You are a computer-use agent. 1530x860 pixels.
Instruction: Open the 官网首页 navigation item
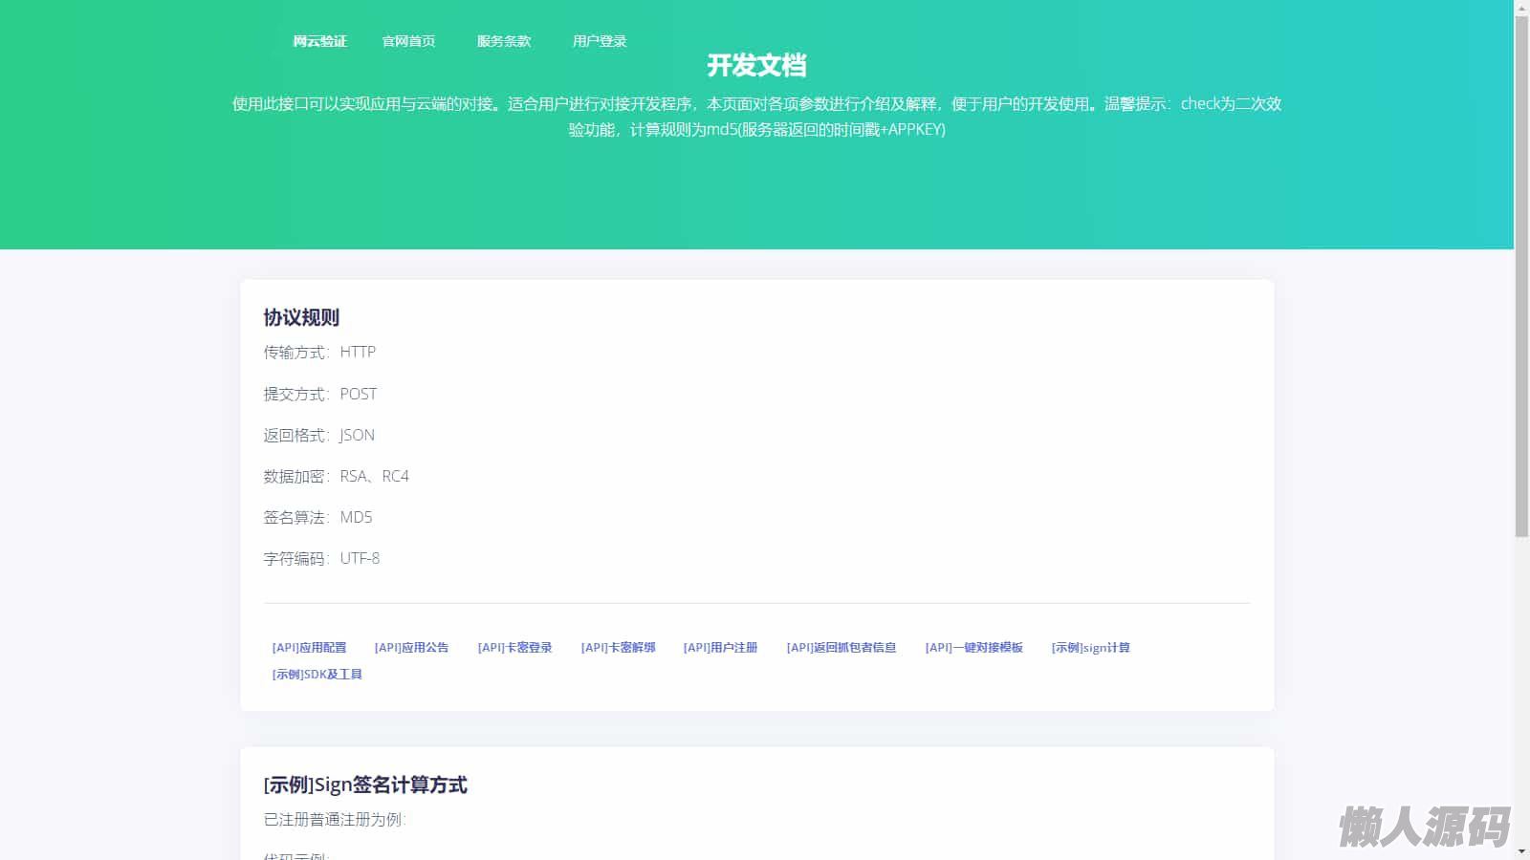(408, 41)
